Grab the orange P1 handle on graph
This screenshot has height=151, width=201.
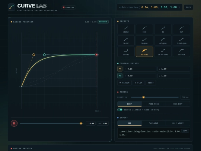pyautogui.click(x=34, y=55)
